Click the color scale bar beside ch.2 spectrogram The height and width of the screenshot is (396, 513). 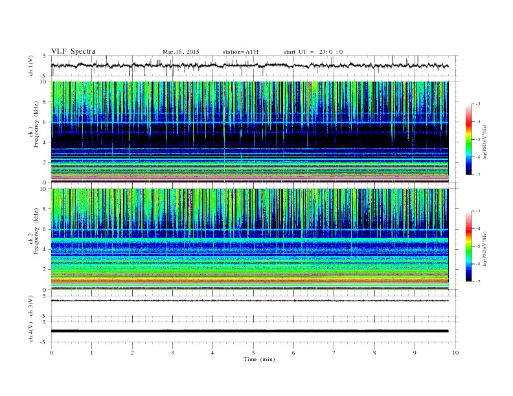click(x=468, y=246)
